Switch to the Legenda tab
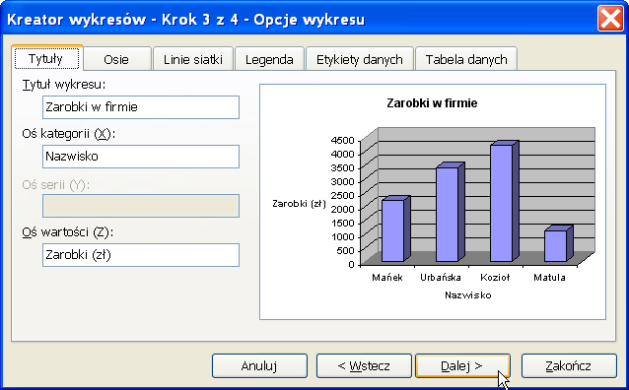This screenshot has width=629, height=390. [269, 60]
